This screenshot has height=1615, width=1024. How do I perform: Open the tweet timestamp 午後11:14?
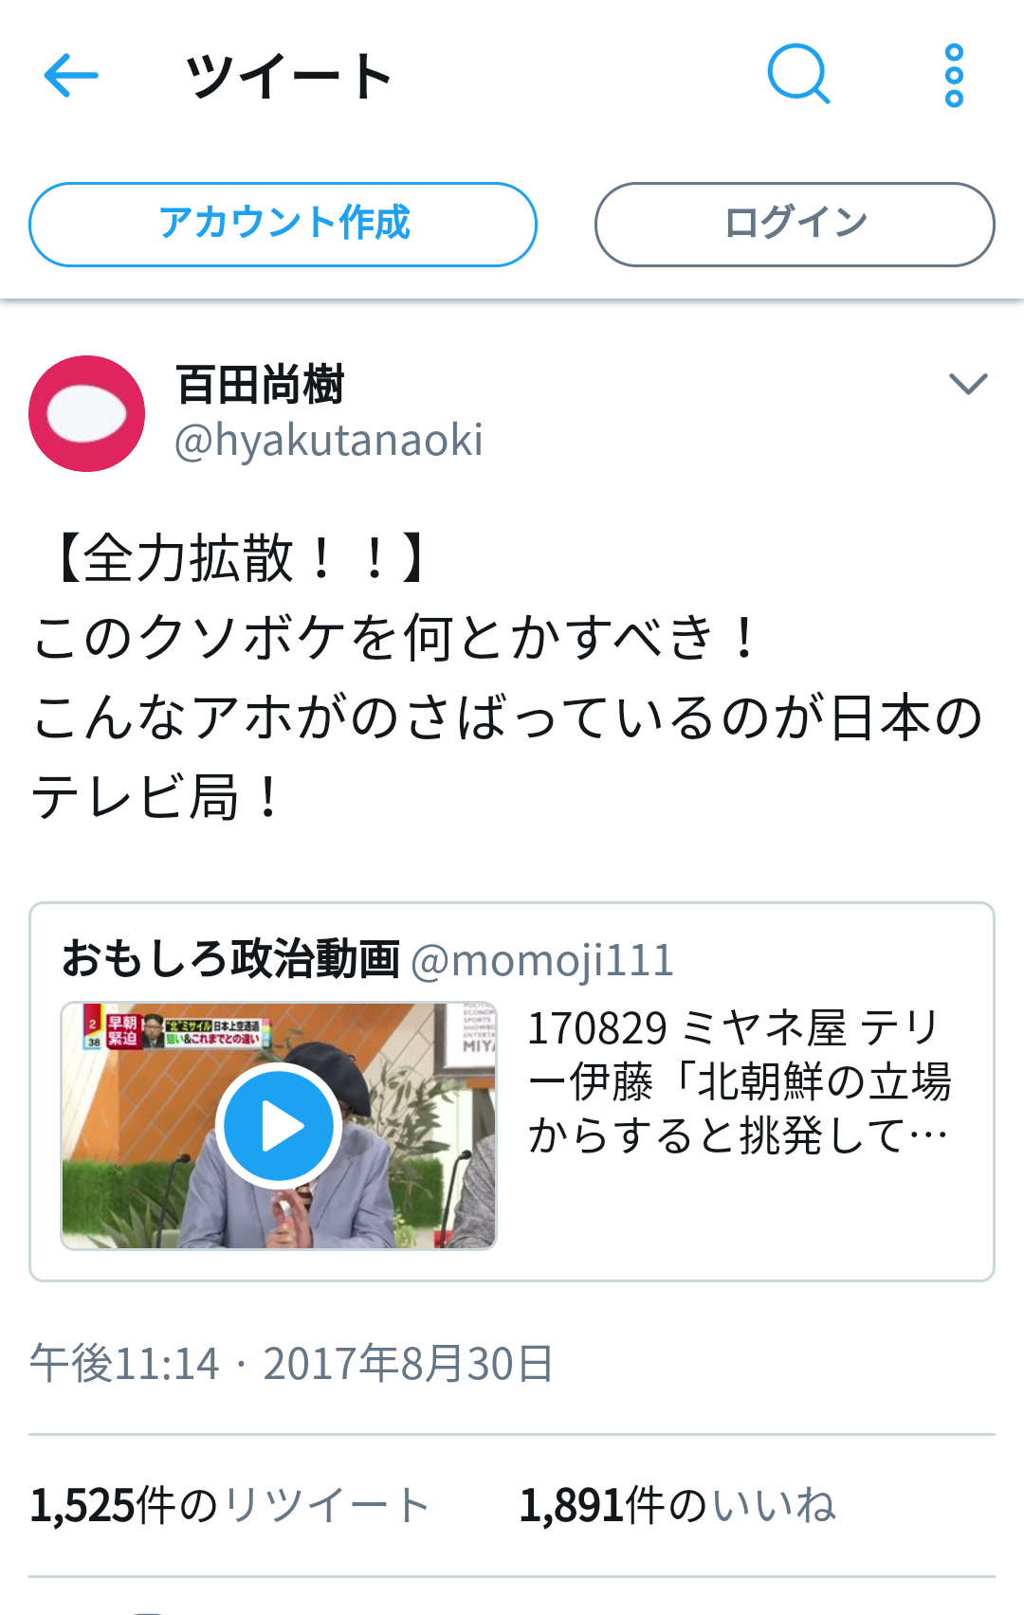(124, 1364)
